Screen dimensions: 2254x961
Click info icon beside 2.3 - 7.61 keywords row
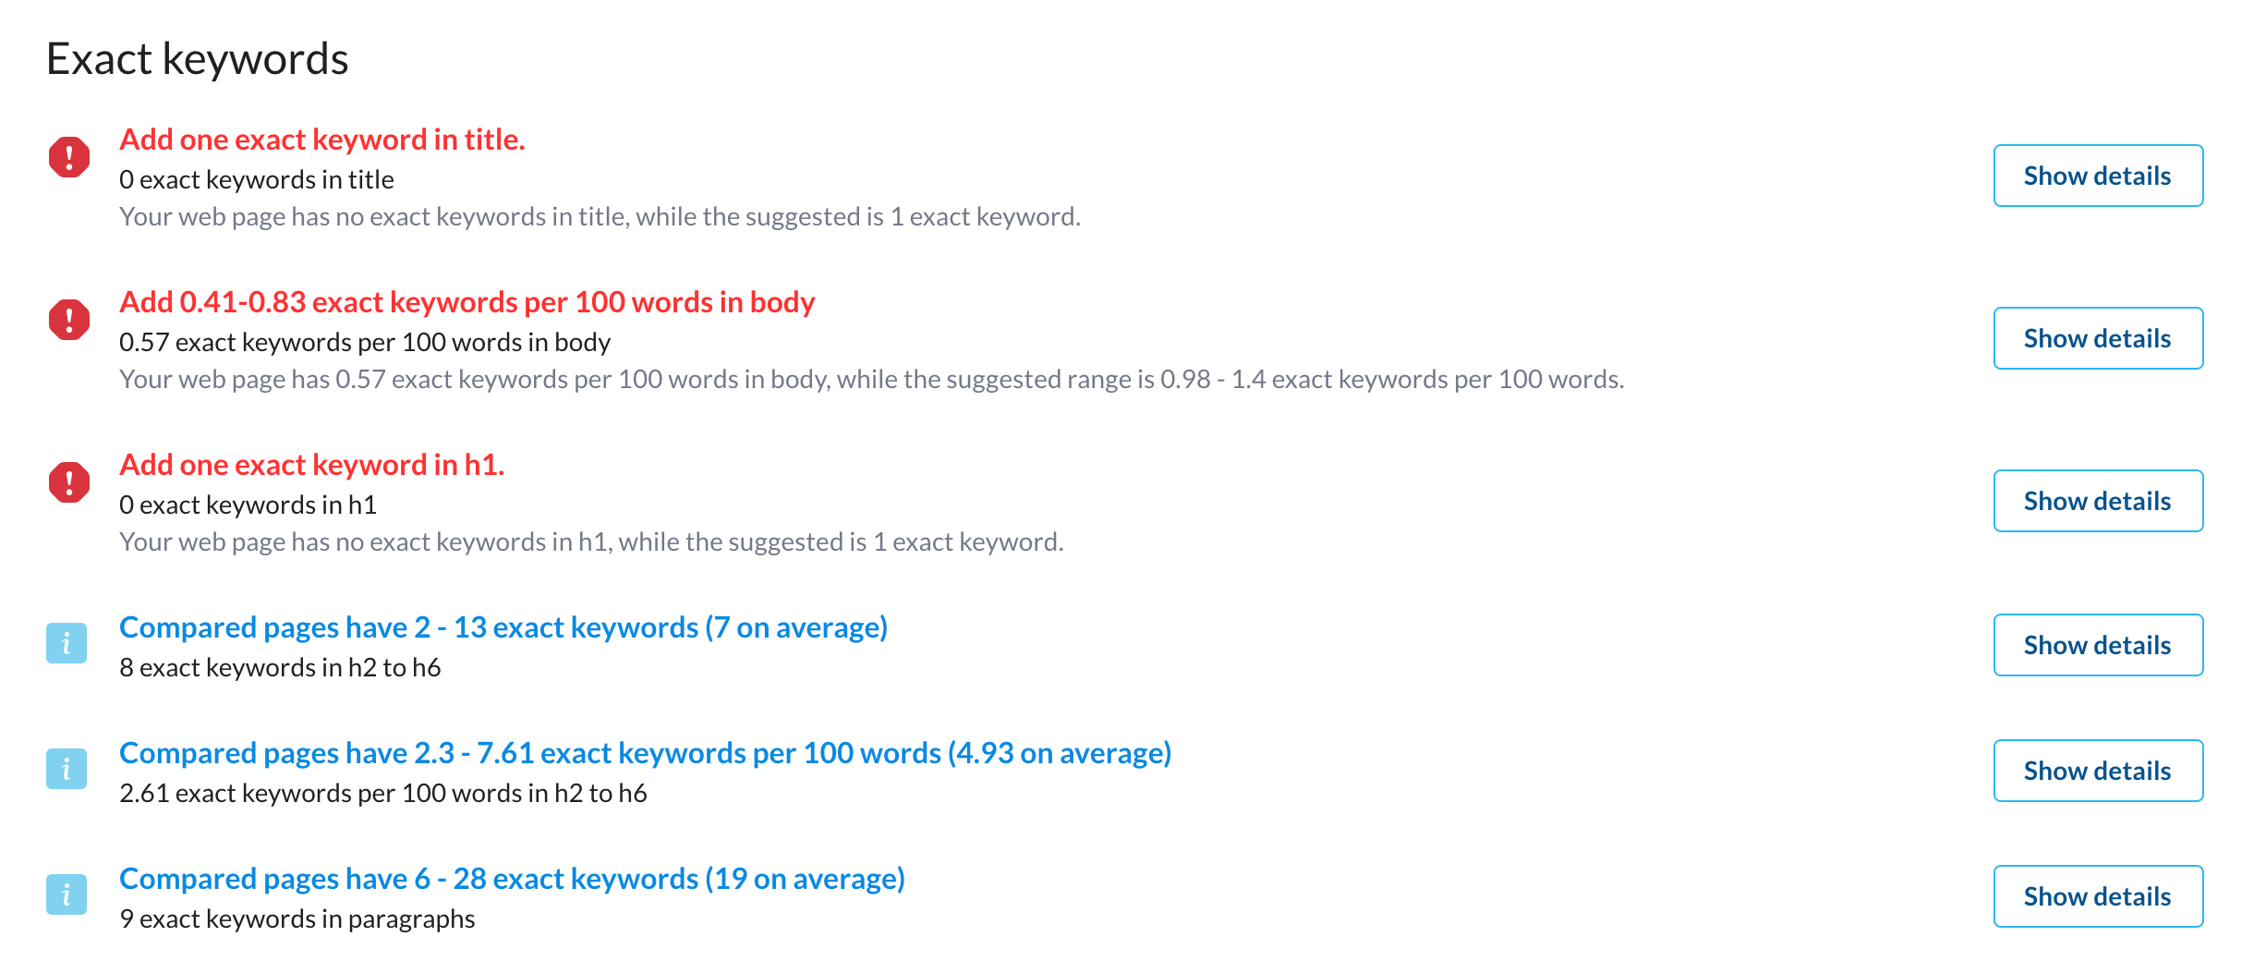(67, 769)
